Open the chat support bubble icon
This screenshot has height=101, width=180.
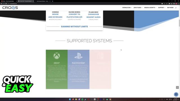[176, 94]
